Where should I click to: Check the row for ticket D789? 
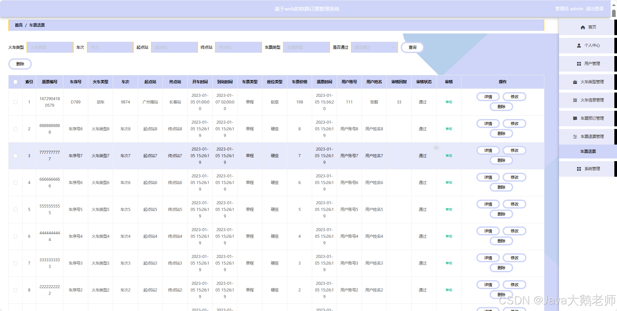(x=15, y=102)
